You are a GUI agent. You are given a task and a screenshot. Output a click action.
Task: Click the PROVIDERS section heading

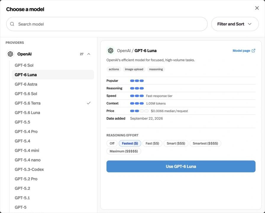tap(15, 43)
